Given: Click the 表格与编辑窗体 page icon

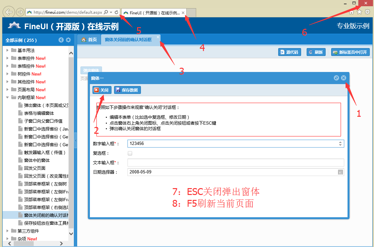Looking at the screenshot, I should pos(21,113).
